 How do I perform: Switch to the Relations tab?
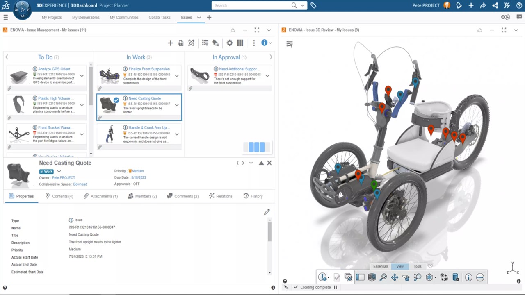point(220,196)
